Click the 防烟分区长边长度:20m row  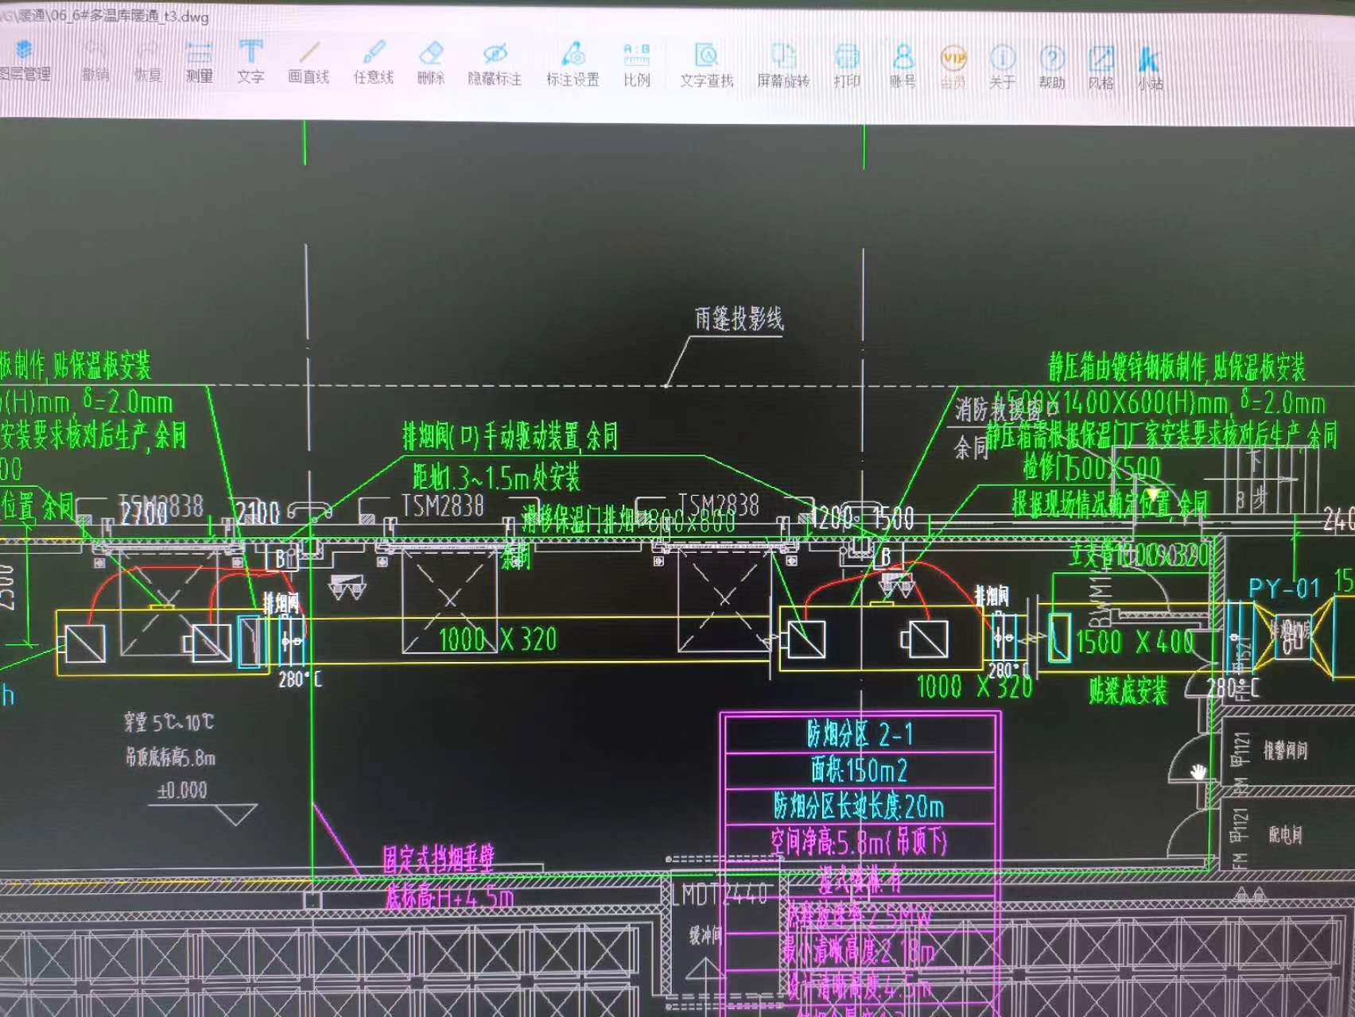859,806
